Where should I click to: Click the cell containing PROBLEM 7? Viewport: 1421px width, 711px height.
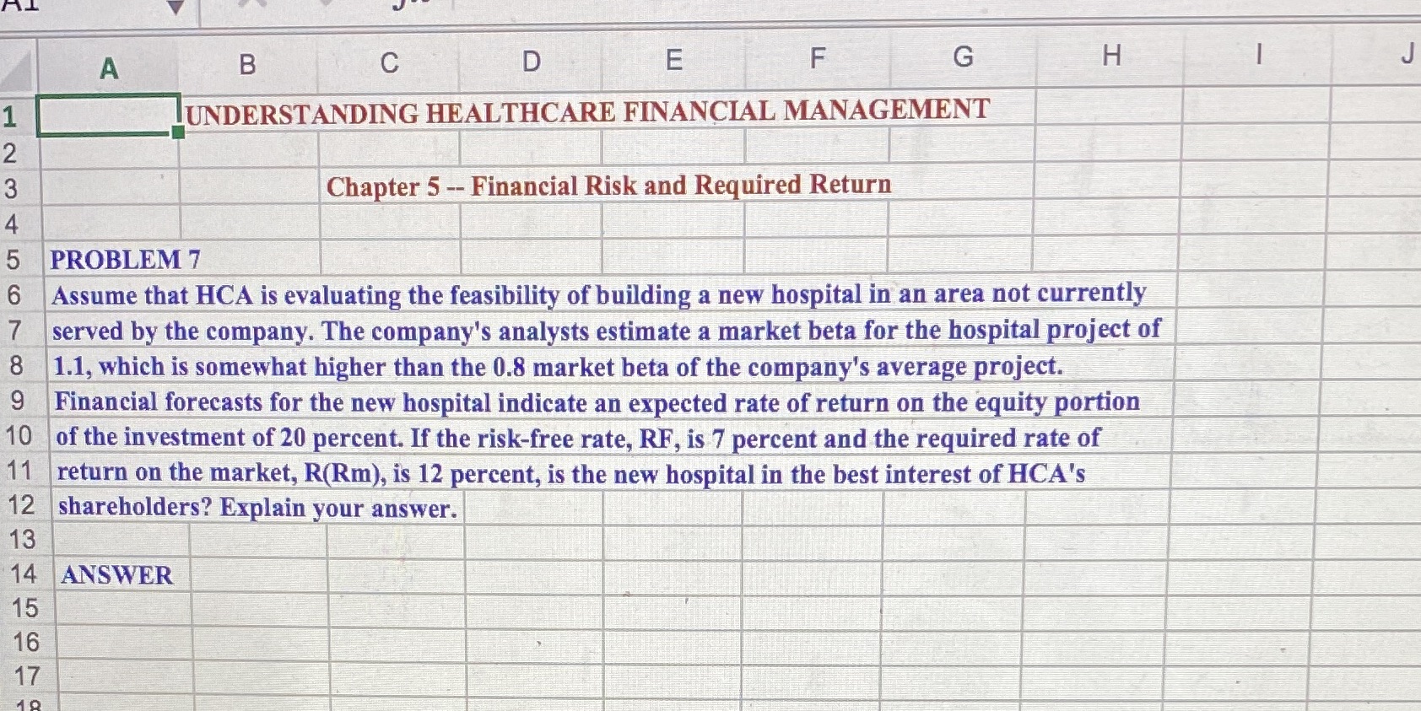click(x=122, y=260)
